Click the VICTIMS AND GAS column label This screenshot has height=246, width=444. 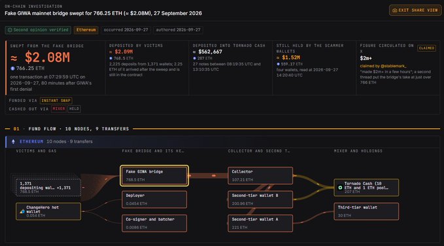[36, 151]
